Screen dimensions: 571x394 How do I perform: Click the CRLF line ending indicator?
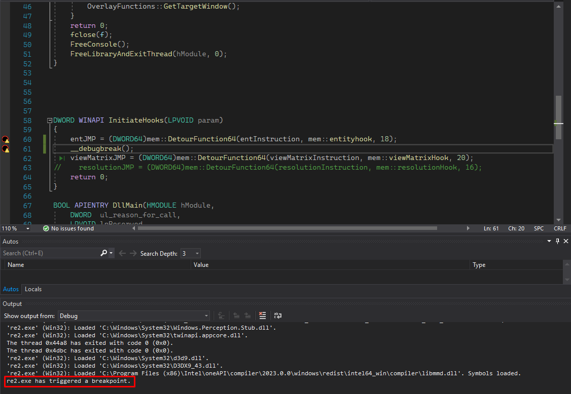(x=560, y=228)
